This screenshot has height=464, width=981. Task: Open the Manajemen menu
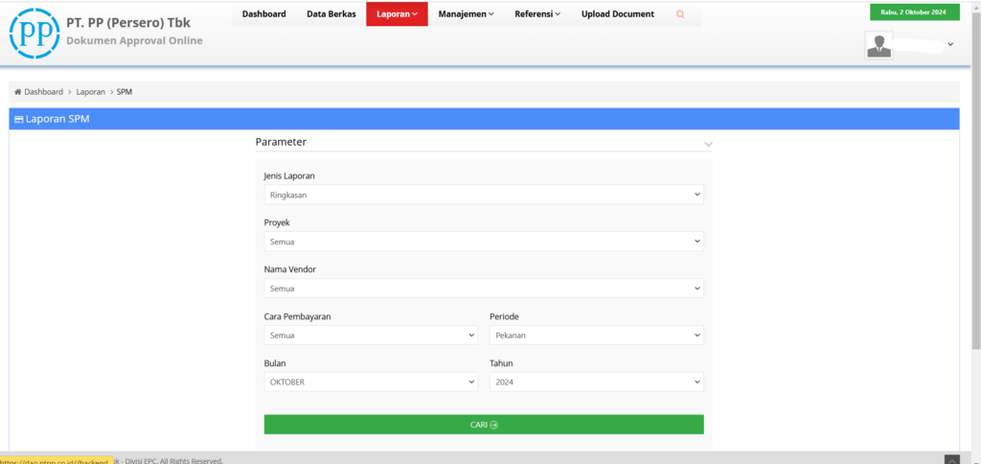[x=466, y=14]
